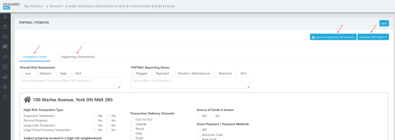395x140 pixels.
Task: Click the multiple gears icon in sidebar
Action: (x=5, y=47)
